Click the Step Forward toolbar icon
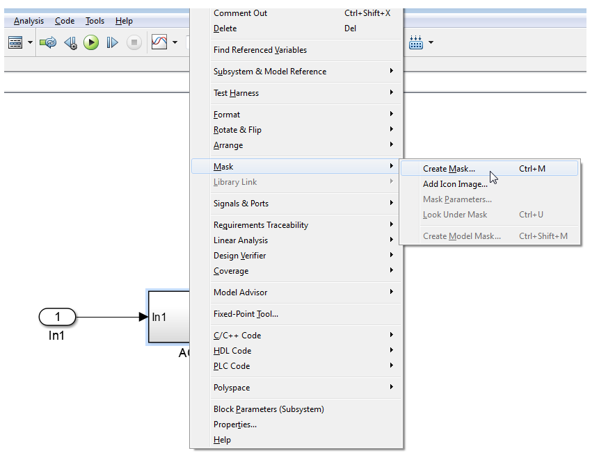Screen dimensions: 599x453 tap(112, 42)
